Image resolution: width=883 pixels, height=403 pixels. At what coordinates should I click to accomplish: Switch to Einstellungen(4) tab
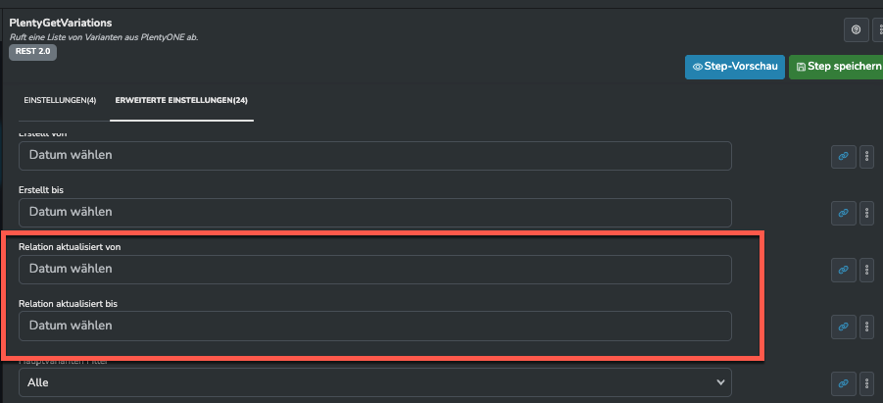[60, 100]
